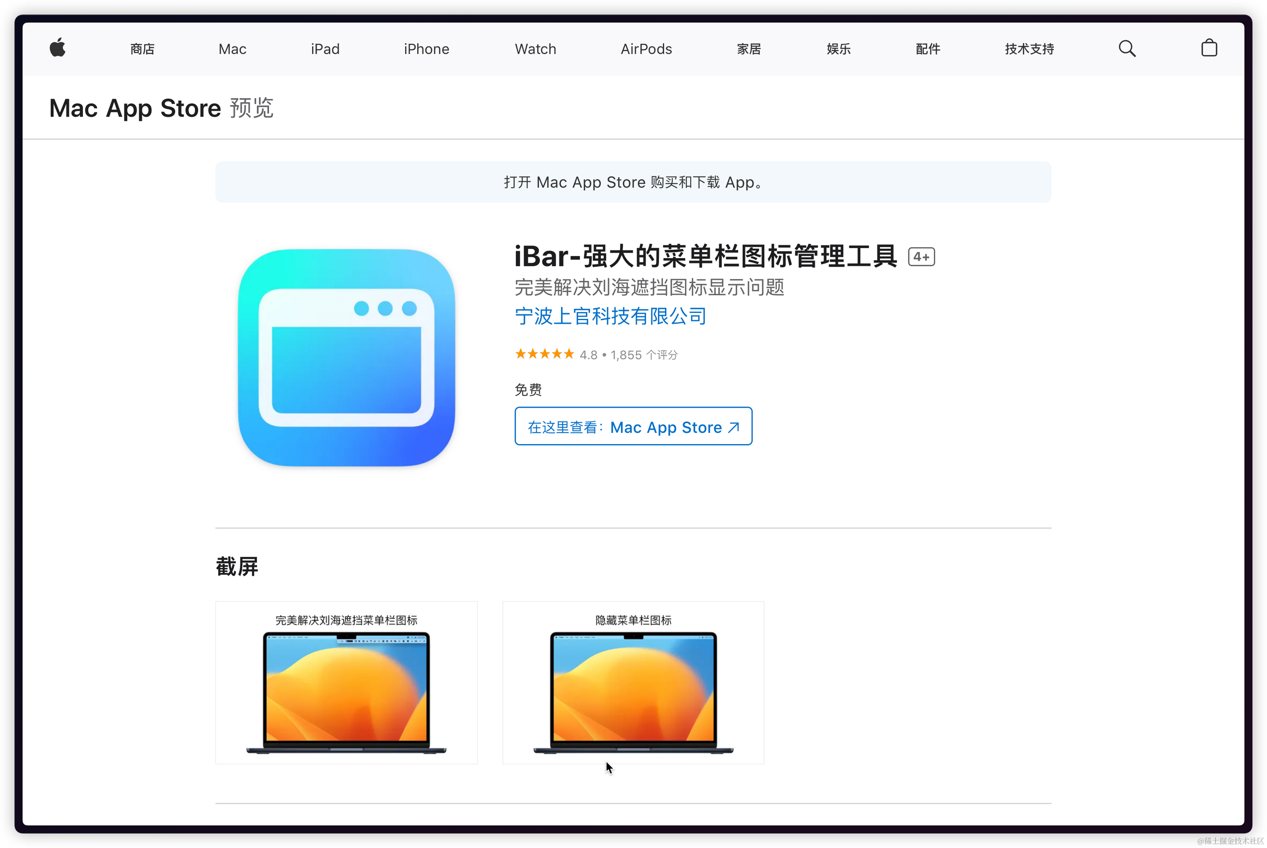Screen dimensions: 1267x848
Task: Open the shopping bag icon
Action: [1209, 49]
